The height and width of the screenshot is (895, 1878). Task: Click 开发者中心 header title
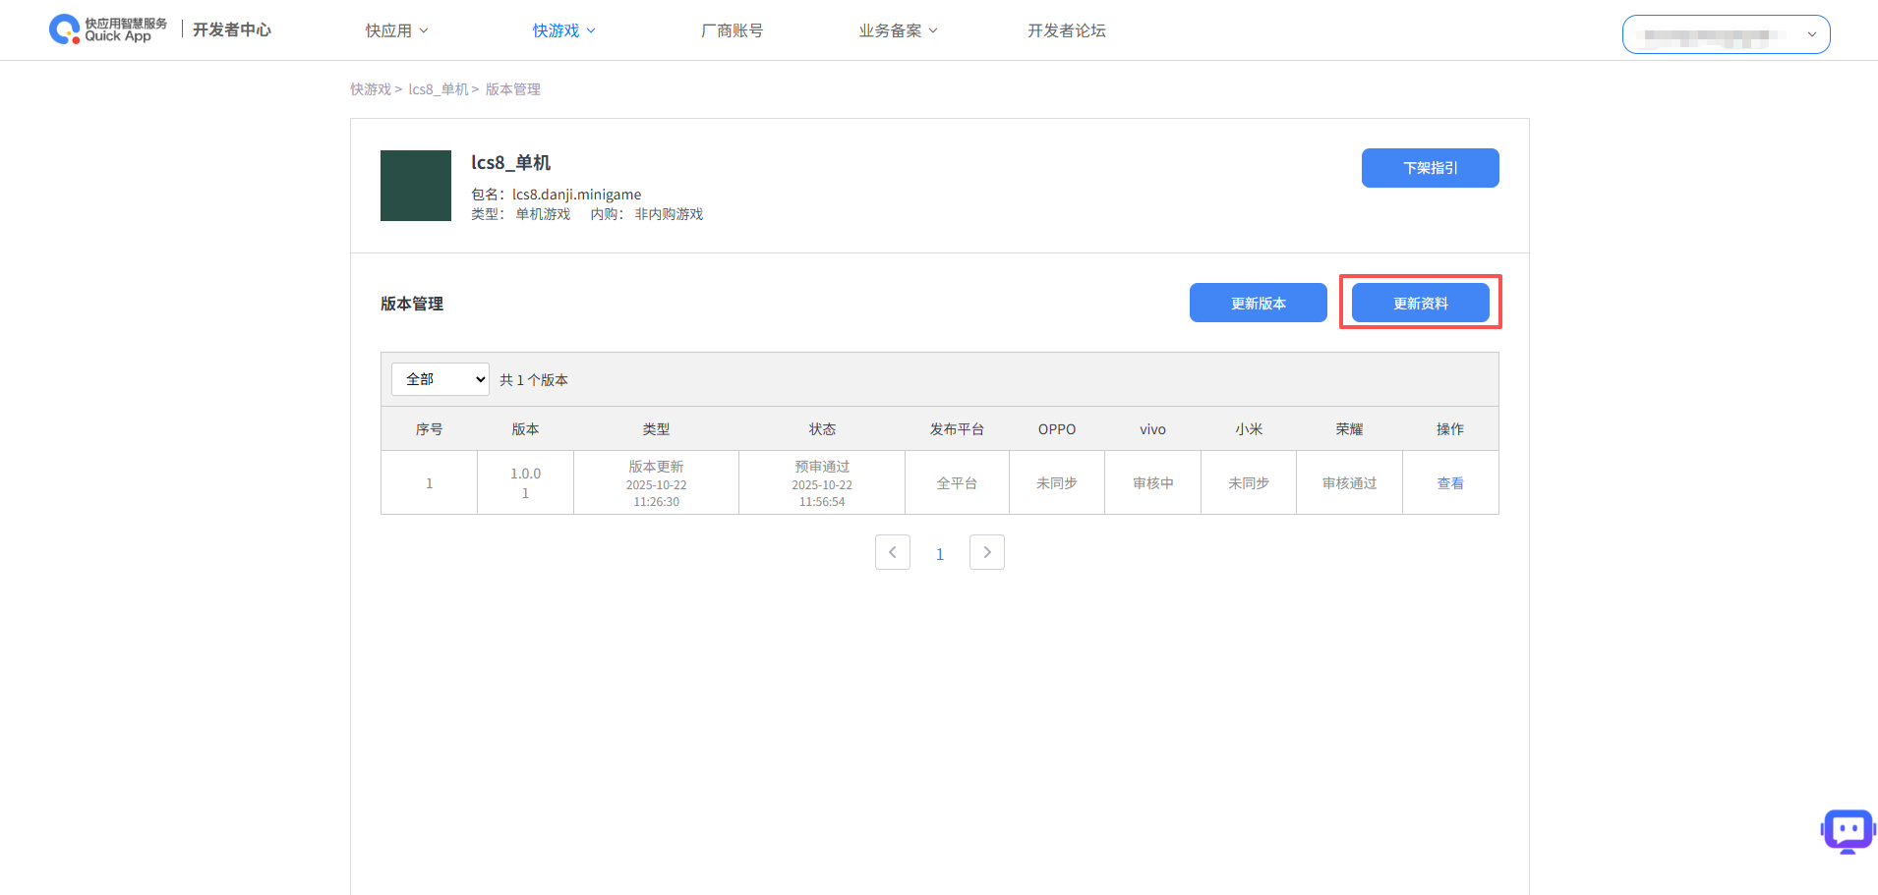pos(231,29)
